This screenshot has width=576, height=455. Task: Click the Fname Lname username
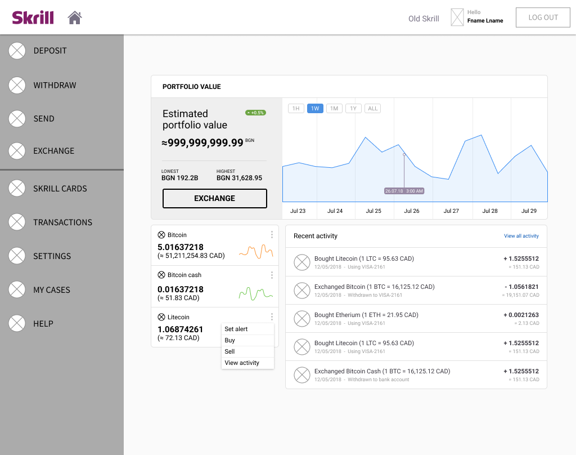485,21
